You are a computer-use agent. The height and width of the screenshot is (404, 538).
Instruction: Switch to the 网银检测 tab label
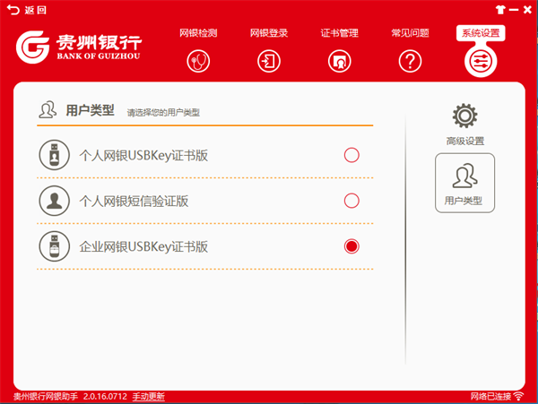point(198,33)
